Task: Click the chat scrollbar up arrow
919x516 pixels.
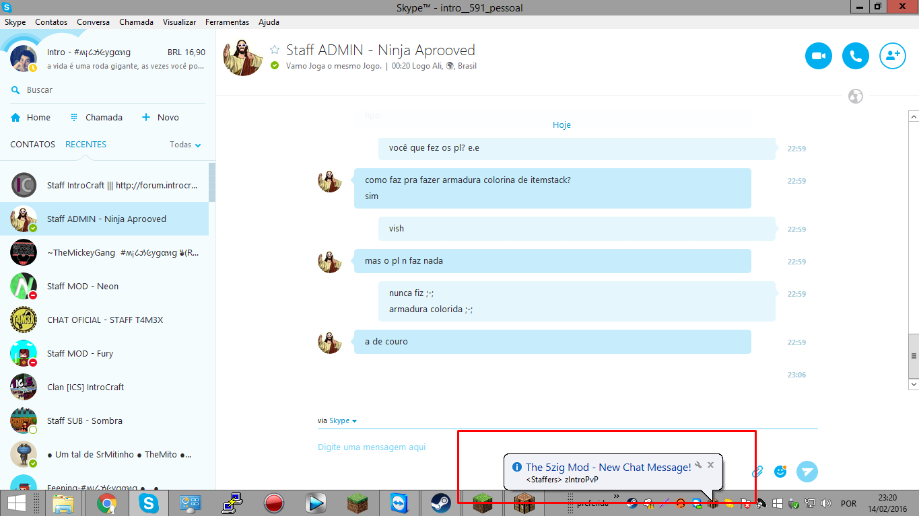Action: (x=914, y=116)
